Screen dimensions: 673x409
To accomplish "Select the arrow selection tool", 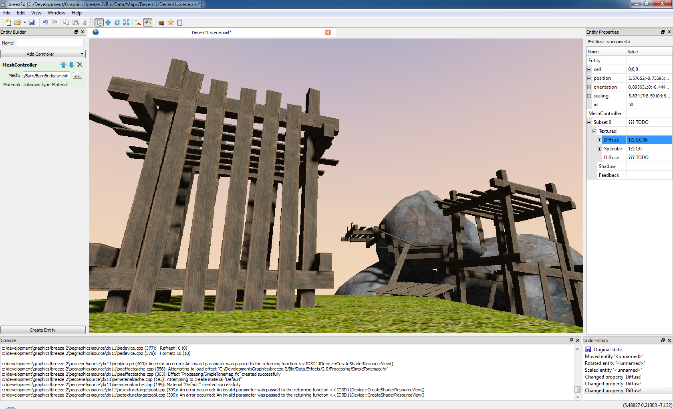I will [99, 22].
